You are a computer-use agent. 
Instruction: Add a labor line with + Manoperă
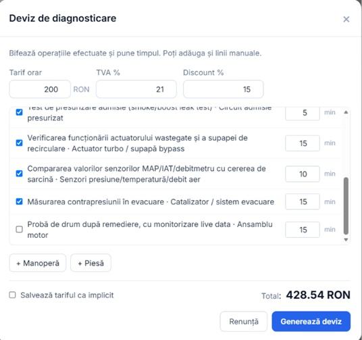pos(38,263)
